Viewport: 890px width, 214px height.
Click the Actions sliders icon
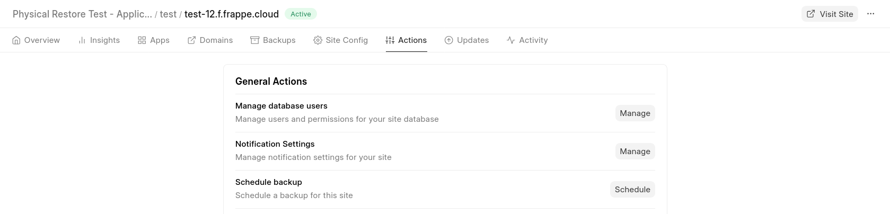[x=390, y=40]
